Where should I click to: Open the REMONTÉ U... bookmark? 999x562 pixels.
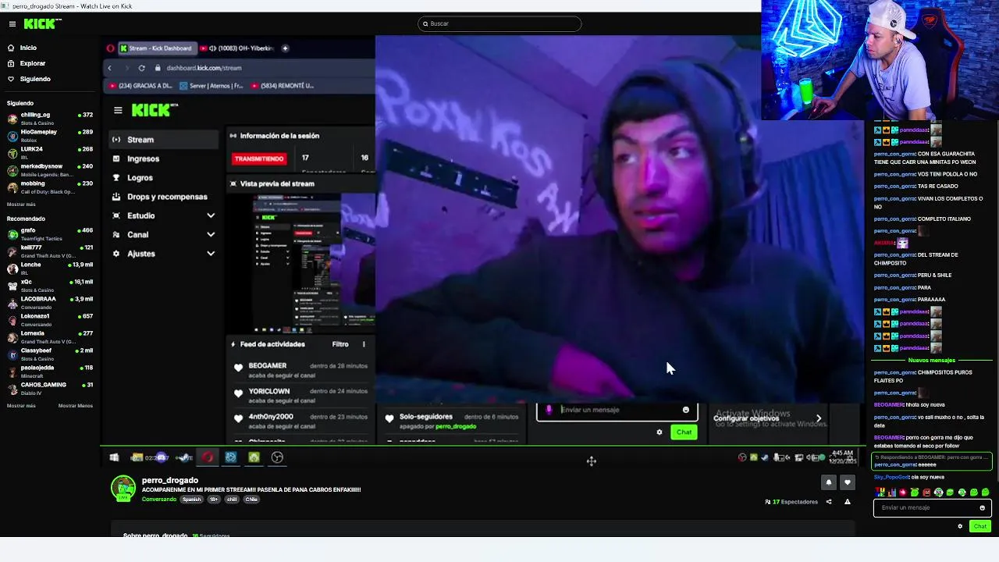(282, 86)
